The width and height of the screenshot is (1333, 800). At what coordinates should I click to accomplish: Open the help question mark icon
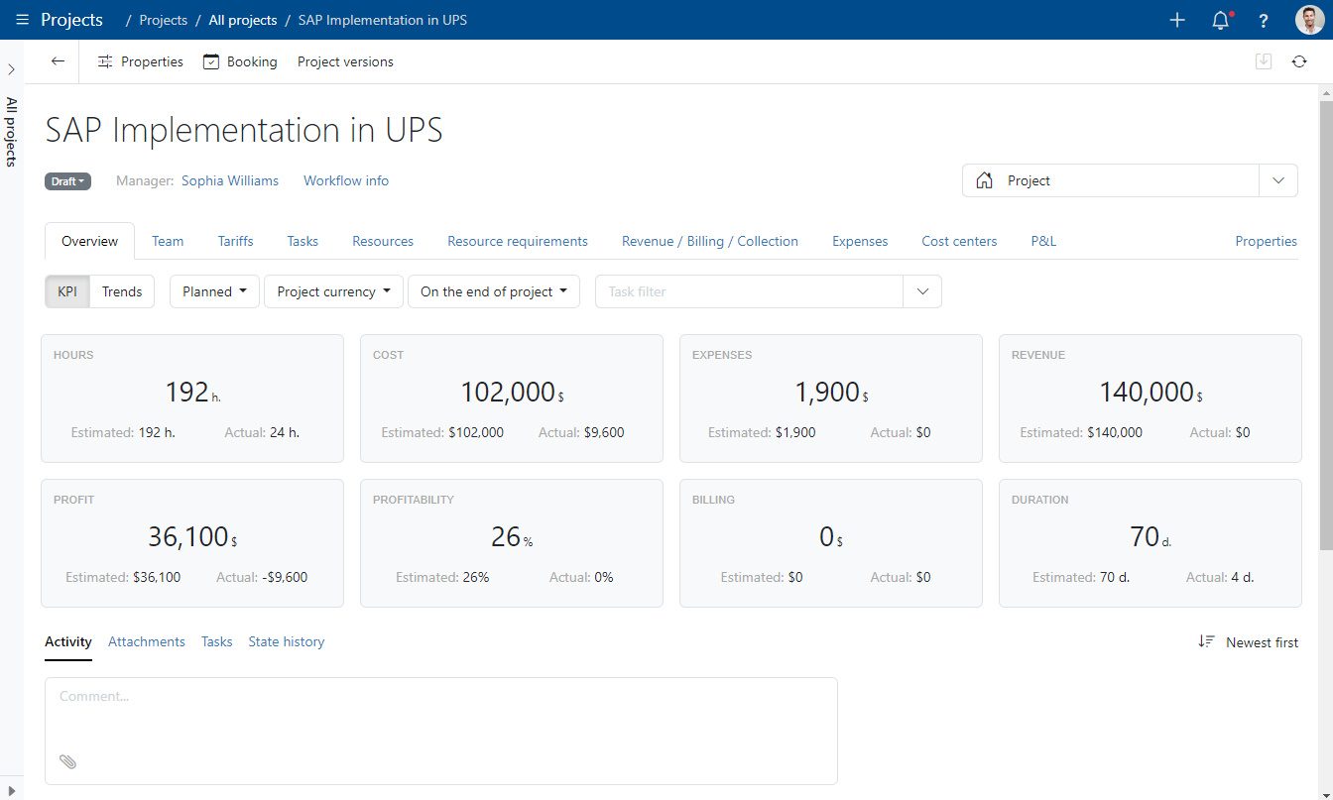tap(1264, 20)
